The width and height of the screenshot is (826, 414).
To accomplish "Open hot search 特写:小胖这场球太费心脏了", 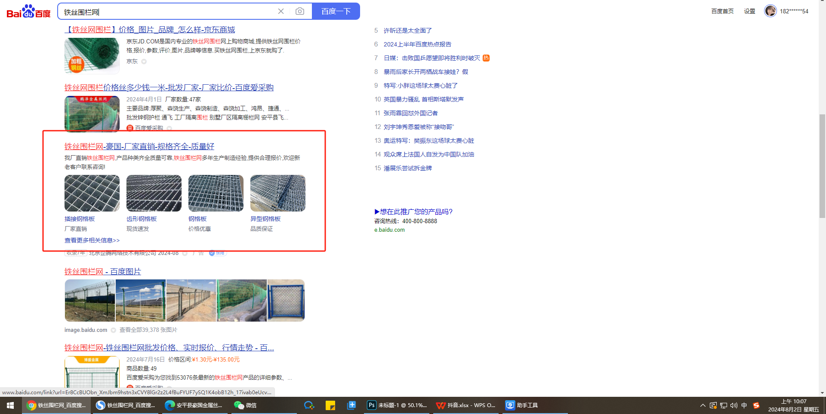I will (x=421, y=86).
